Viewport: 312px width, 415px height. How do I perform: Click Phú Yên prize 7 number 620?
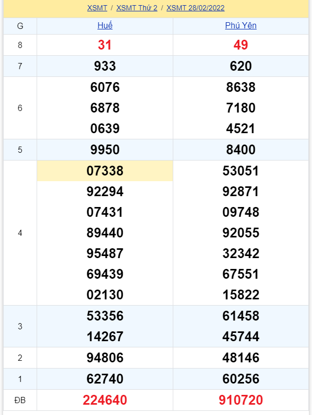click(x=241, y=66)
